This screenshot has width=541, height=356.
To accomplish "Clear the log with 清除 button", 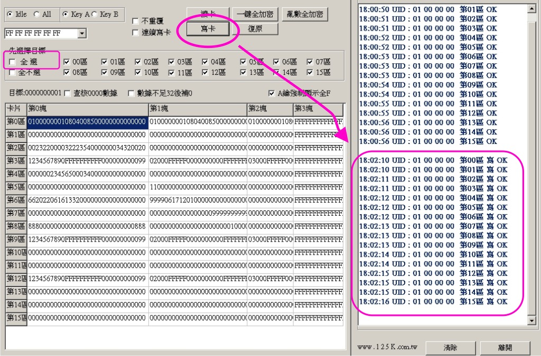I will coord(450,348).
